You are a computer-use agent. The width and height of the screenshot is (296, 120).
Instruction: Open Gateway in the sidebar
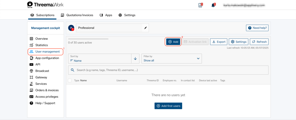coord(38,77)
